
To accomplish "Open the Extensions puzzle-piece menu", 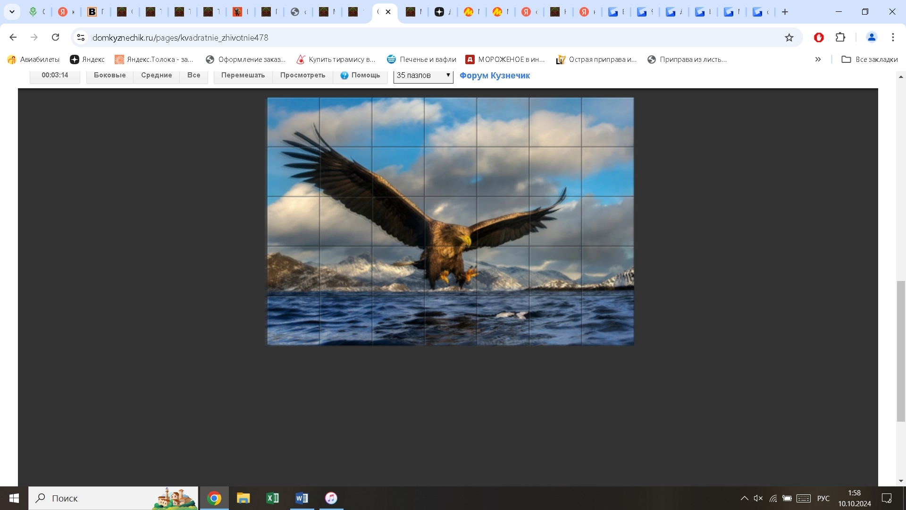I will tap(840, 37).
